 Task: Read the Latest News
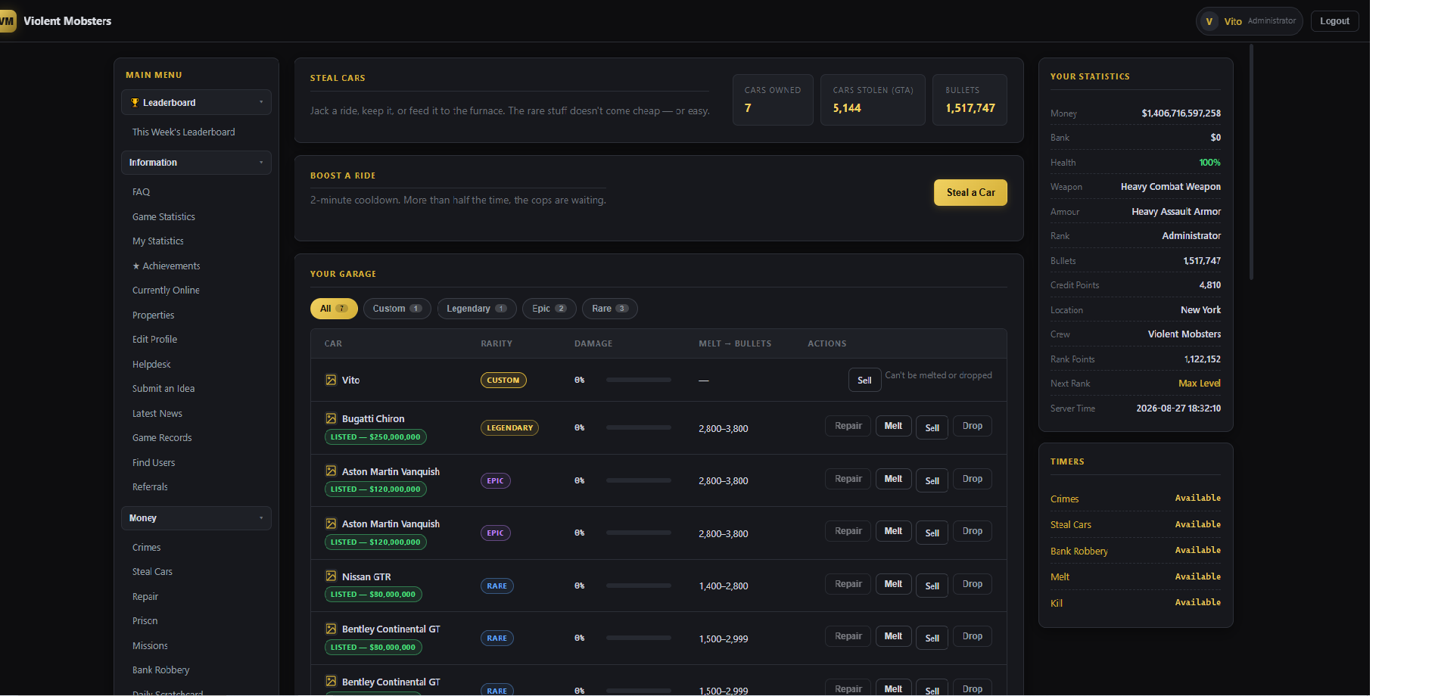pyautogui.click(x=157, y=414)
